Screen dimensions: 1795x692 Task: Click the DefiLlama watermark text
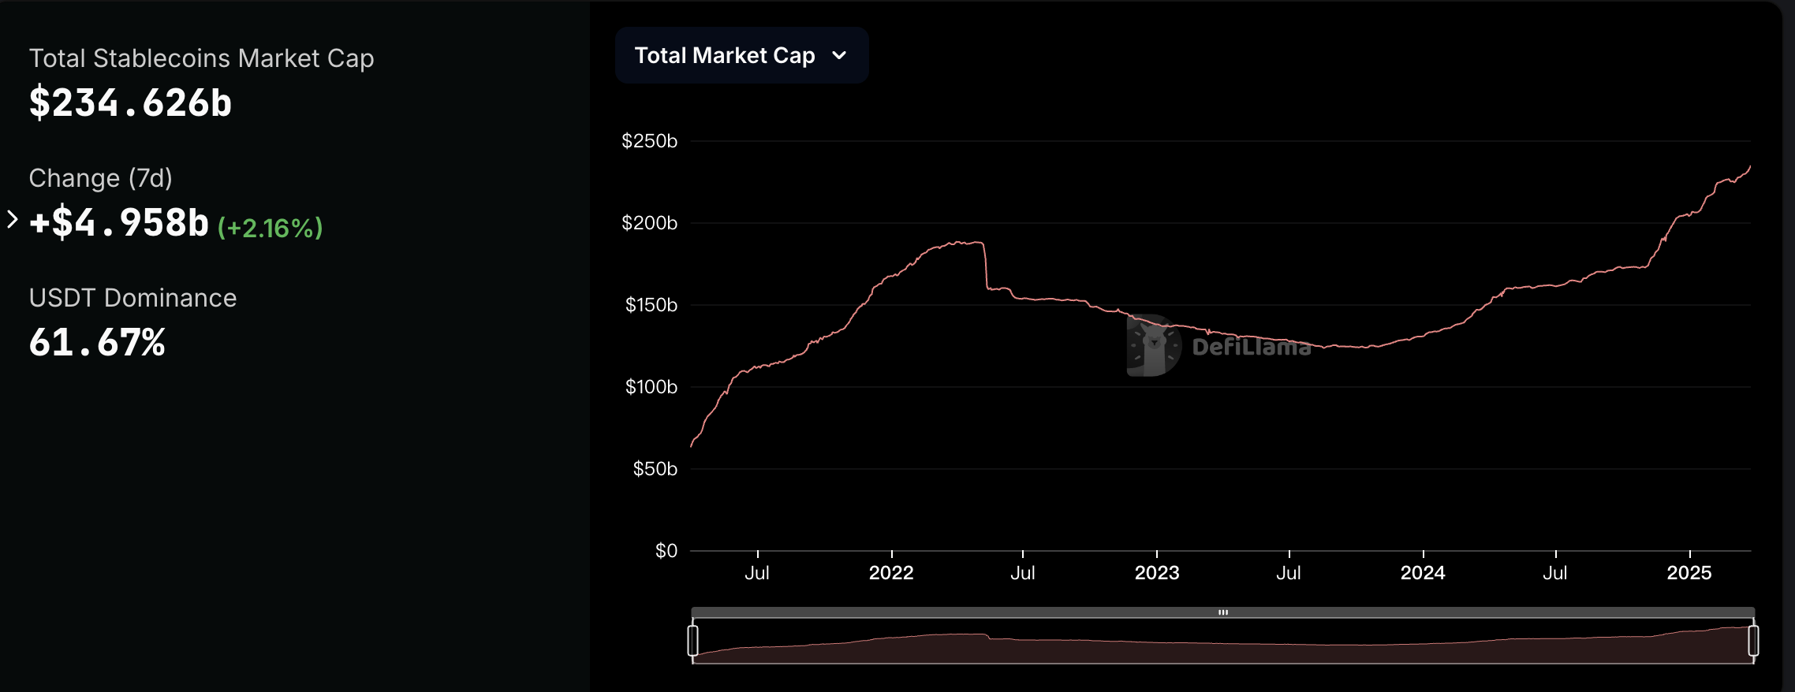[x=1251, y=347]
